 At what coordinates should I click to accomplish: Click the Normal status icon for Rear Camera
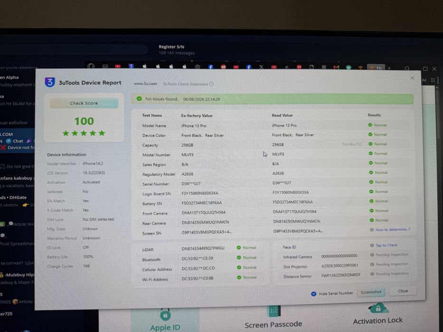(x=371, y=220)
